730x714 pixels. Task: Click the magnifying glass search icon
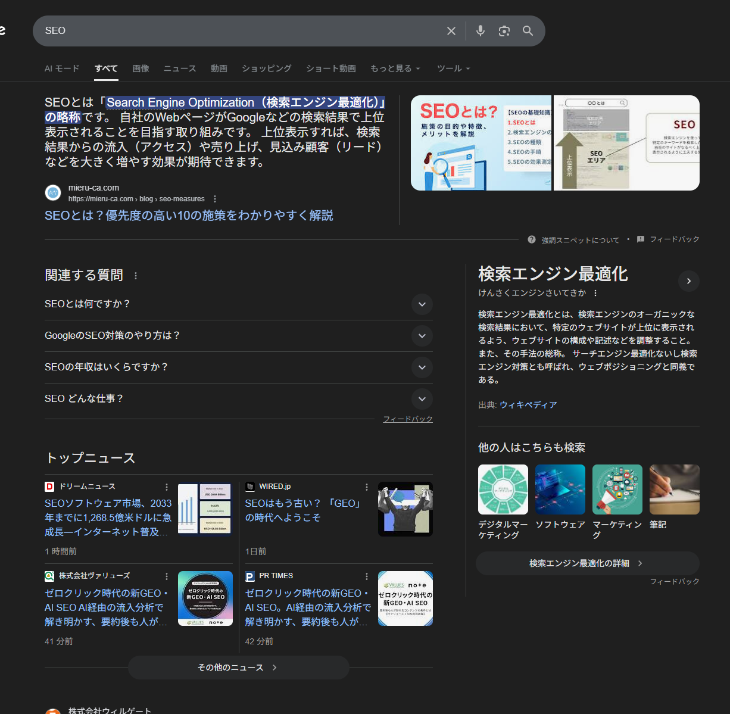coord(528,31)
